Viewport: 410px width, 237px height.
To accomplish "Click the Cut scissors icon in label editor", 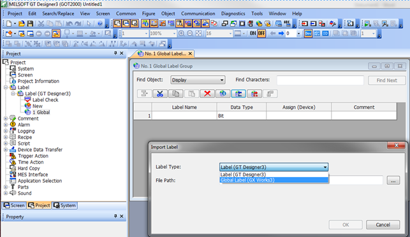I will (160, 94).
